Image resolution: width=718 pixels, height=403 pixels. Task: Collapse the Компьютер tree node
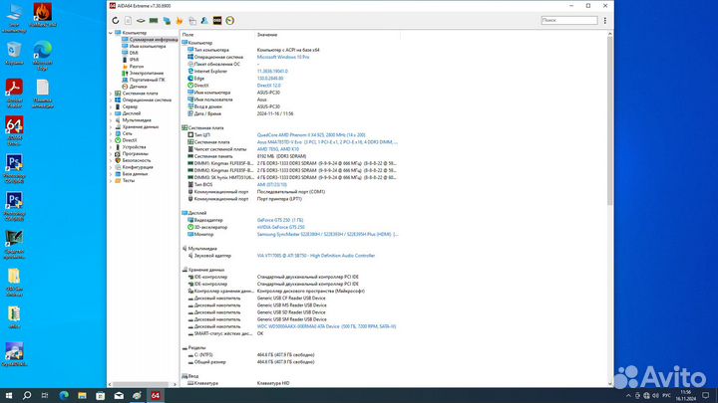(111, 33)
